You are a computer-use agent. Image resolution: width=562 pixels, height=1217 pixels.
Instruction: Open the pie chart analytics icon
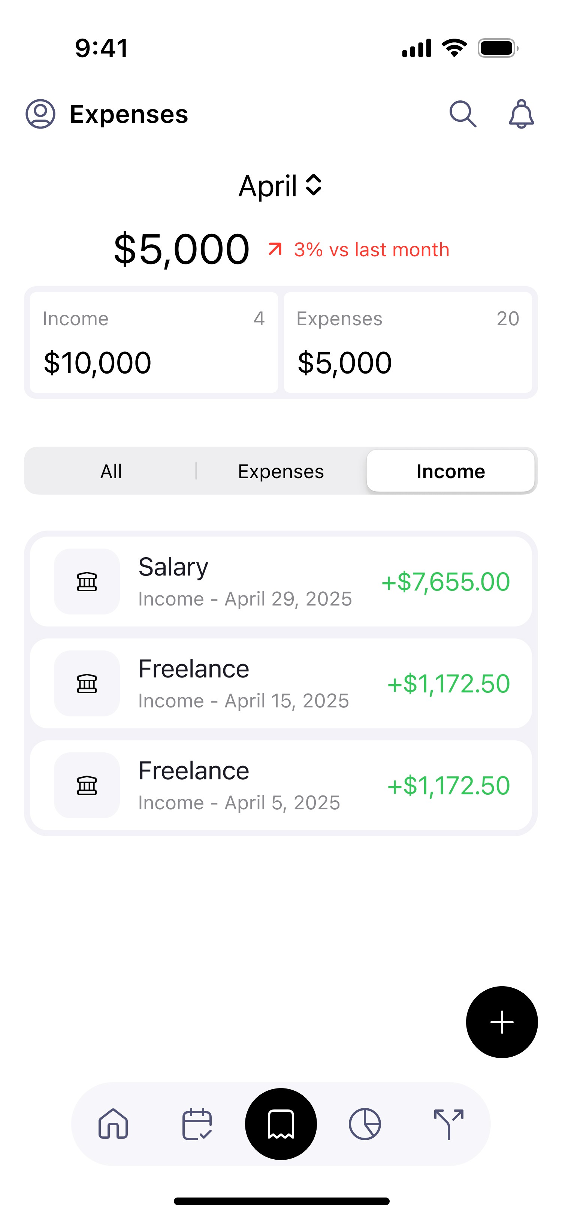click(x=365, y=1123)
